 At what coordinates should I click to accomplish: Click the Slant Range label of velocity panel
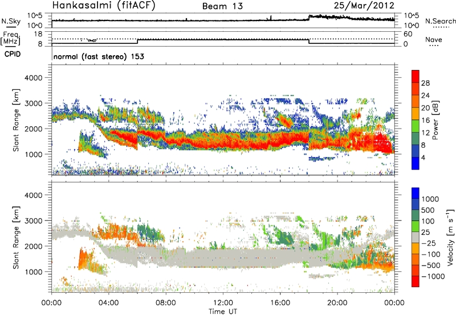pos(17,237)
